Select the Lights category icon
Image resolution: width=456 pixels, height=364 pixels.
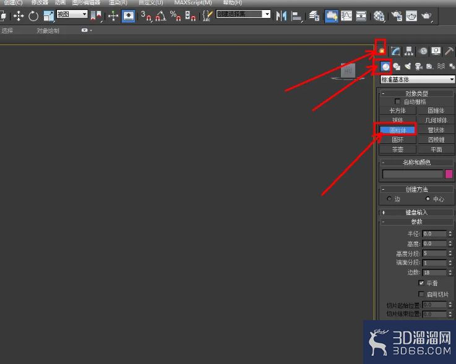[408, 67]
